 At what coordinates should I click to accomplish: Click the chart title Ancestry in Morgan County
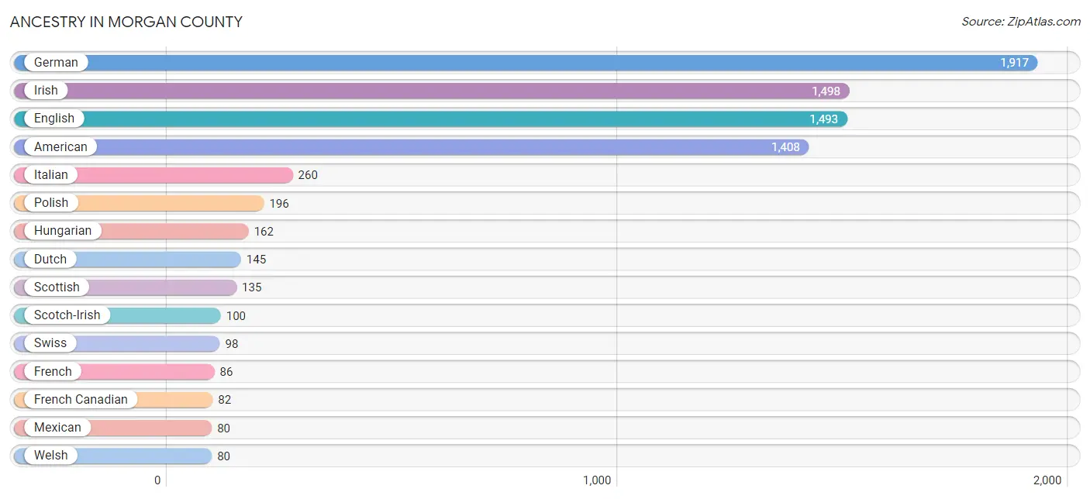pyautogui.click(x=126, y=22)
